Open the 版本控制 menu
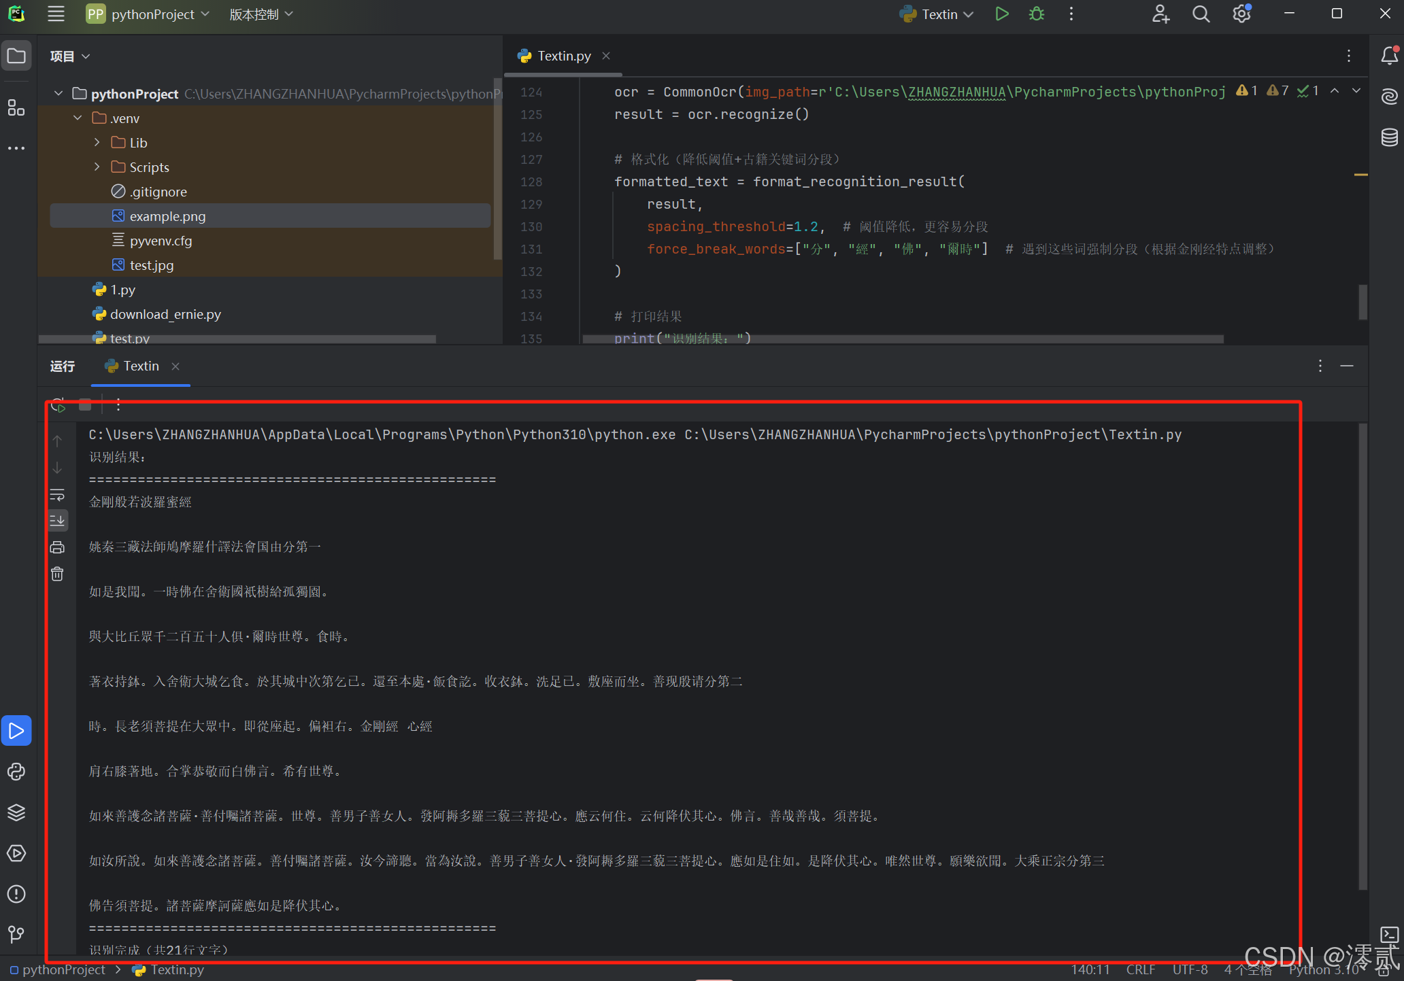The height and width of the screenshot is (981, 1404). 261,14
